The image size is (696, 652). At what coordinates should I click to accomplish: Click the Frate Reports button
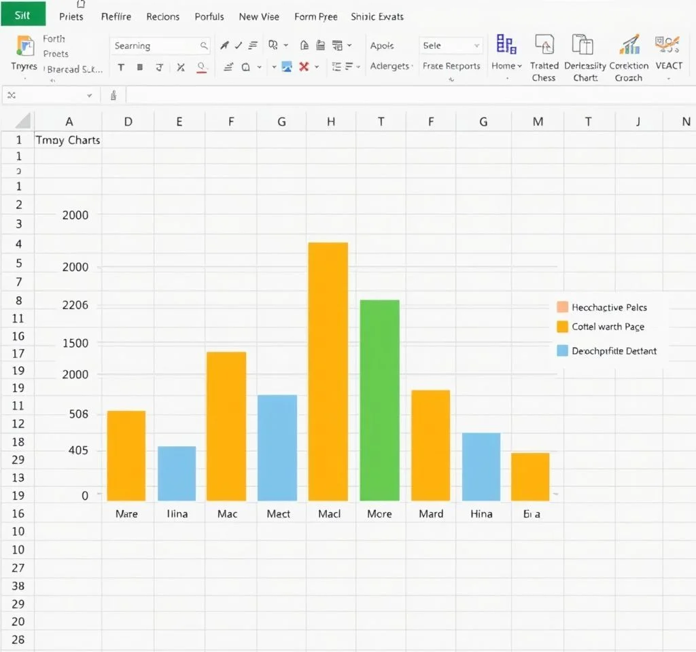point(451,66)
